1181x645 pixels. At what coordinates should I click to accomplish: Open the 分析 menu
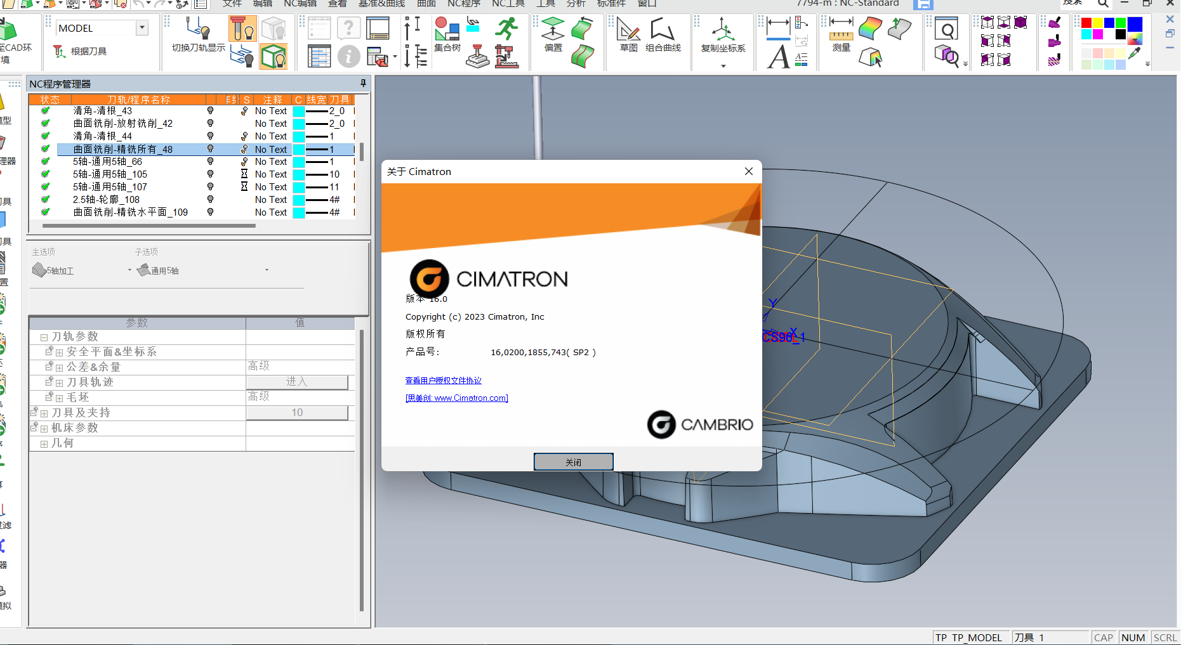pyautogui.click(x=576, y=4)
